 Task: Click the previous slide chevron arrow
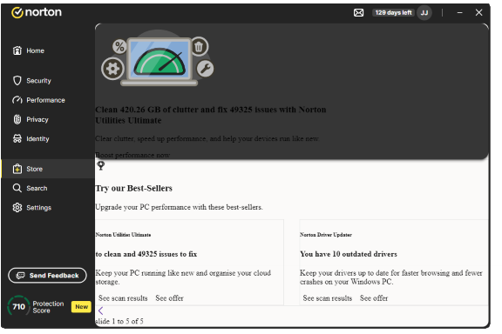[101, 311]
